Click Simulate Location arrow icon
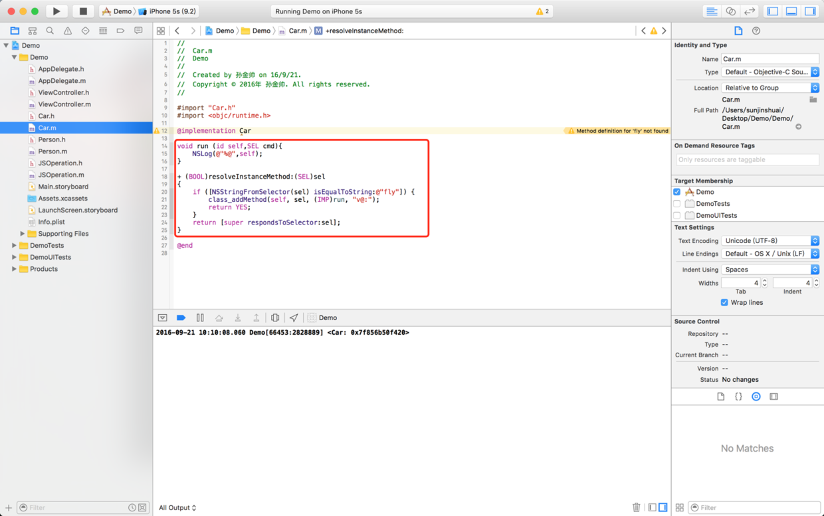824x516 pixels. click(x=294, y=318)
